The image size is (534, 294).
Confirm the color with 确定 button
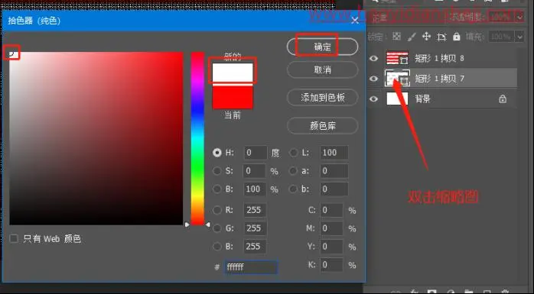(x=323, y=47)
